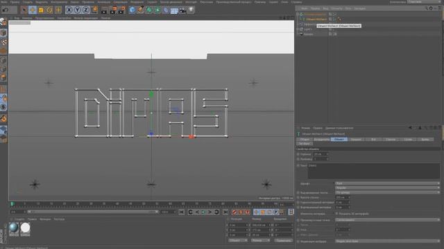
Task: Open the font family dropdown
Action: pyautogui.click(x=387, y=183)
